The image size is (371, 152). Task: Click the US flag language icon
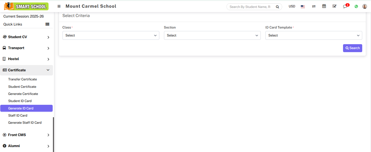303,7
